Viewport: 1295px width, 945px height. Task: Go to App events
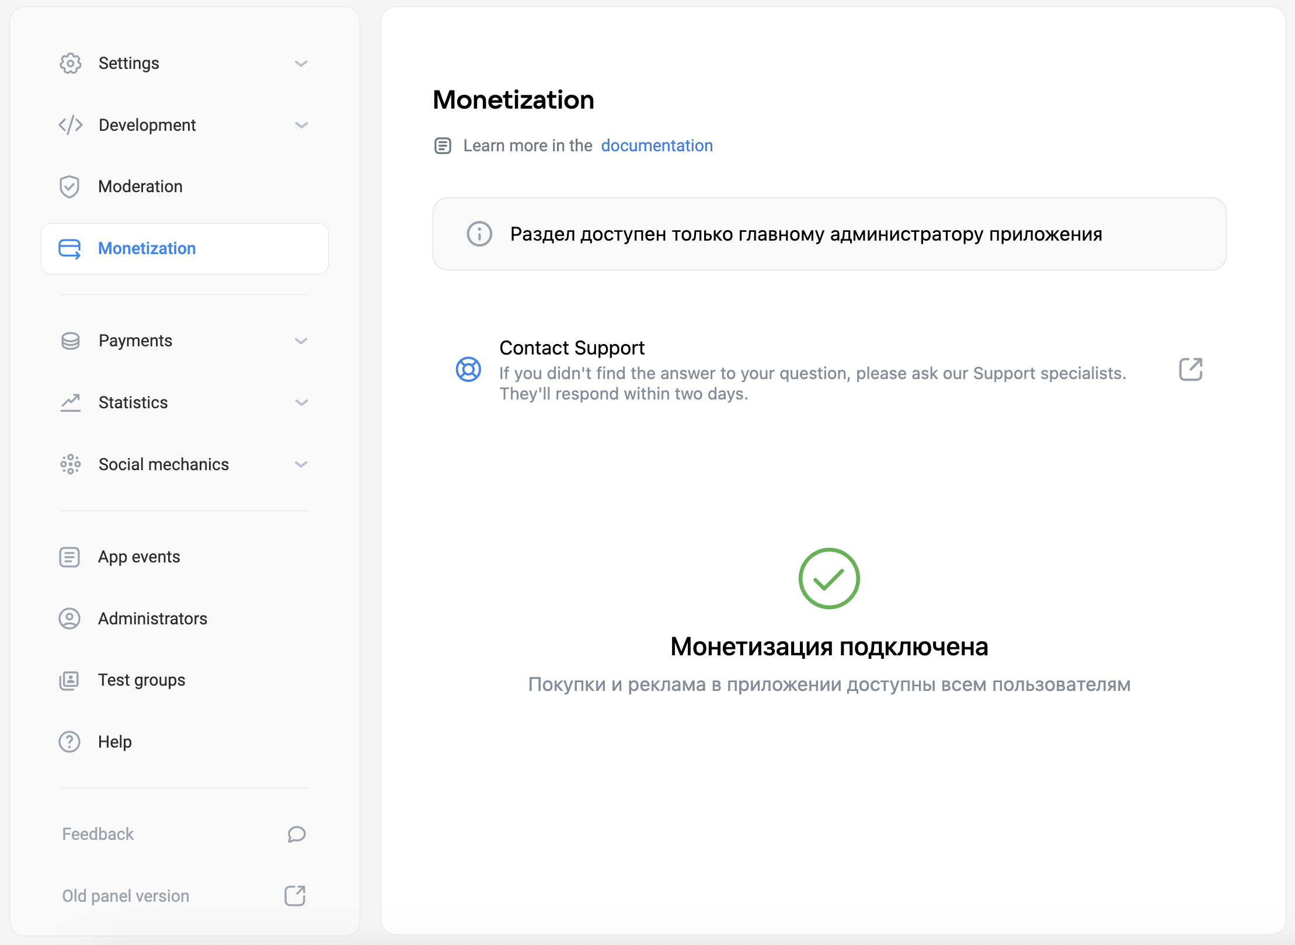coord(184,557)
